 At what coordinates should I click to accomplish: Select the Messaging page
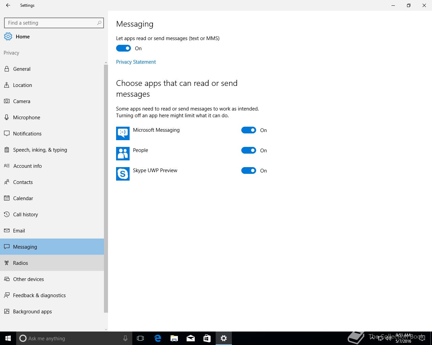coord(52,247)
